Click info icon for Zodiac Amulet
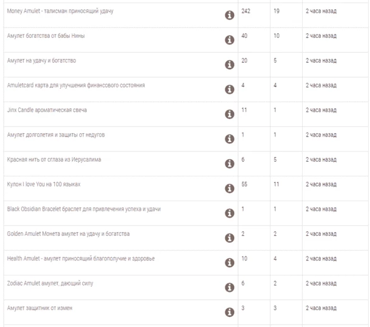Viewport: 370px width, 327px height. 229,287
